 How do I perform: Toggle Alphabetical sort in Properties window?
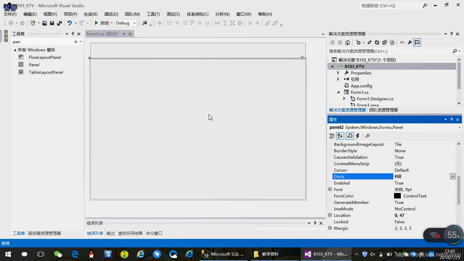[x=340, y=136]
